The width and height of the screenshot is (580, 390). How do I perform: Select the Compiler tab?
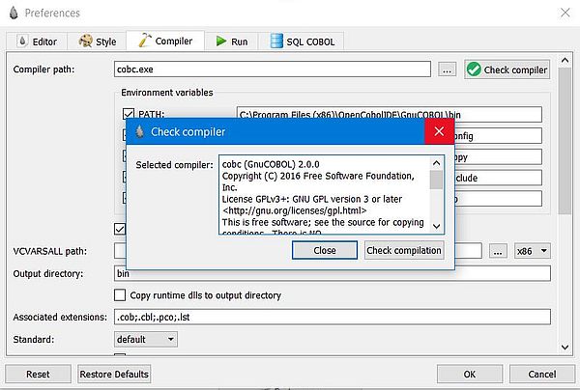(x=165, y=41)
